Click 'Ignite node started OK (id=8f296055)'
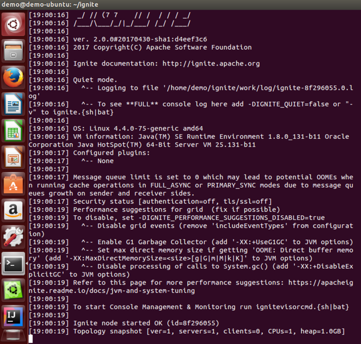The image size is (361, 344). click(146, 324)
